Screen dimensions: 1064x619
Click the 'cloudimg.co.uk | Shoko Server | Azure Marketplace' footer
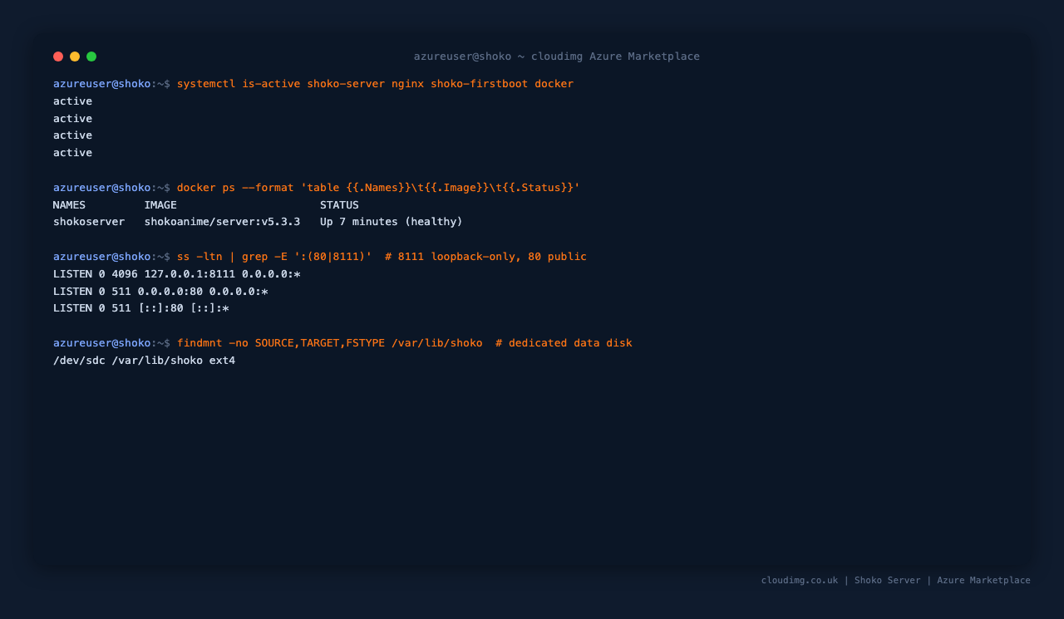896,580
